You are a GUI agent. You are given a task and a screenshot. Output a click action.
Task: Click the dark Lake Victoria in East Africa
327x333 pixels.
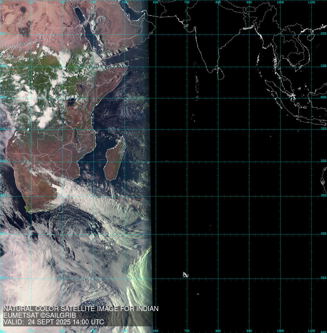pyautogui.click(x=71, y=101)
